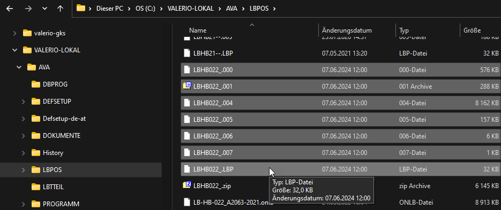Click file icon of LBHB022_.LBP

click(187, 169)
